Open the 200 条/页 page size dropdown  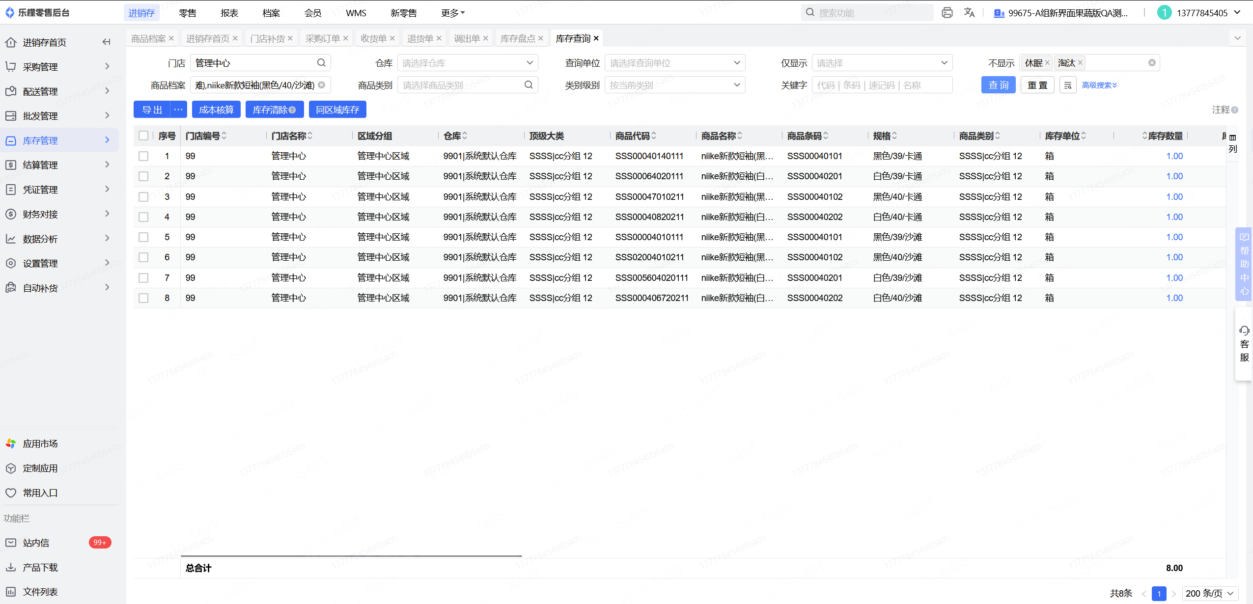click(x=1209, y=593)
